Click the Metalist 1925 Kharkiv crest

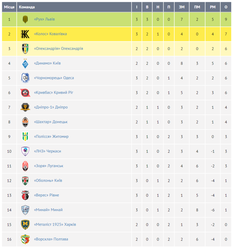[x=25, y=224]
